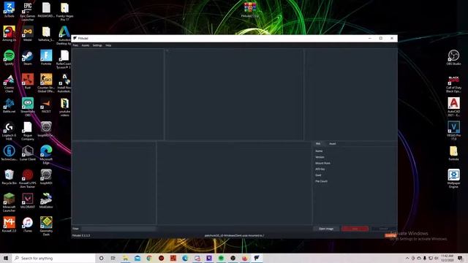This screenshot has height=263, width=468.
Task: Click the AES Key label in info panel
Action: pos(320,169)
